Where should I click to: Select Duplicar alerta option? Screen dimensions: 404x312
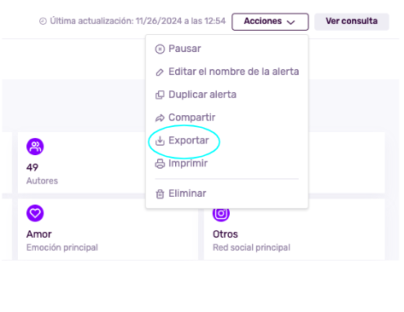(202, 95)
